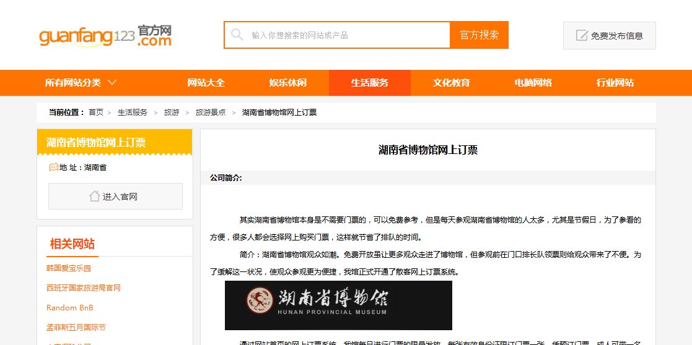Viewport: 692px width, 345px height.
Task: Open 免费发布信息 publish button
Action: tap(610, 35)
